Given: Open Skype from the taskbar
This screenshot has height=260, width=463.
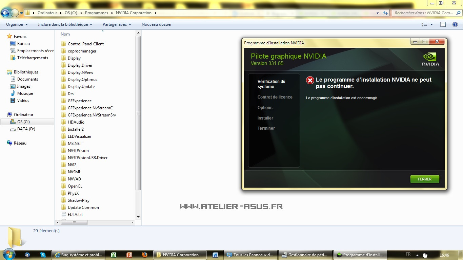Looking at the screenshot, I should point(42,254).
